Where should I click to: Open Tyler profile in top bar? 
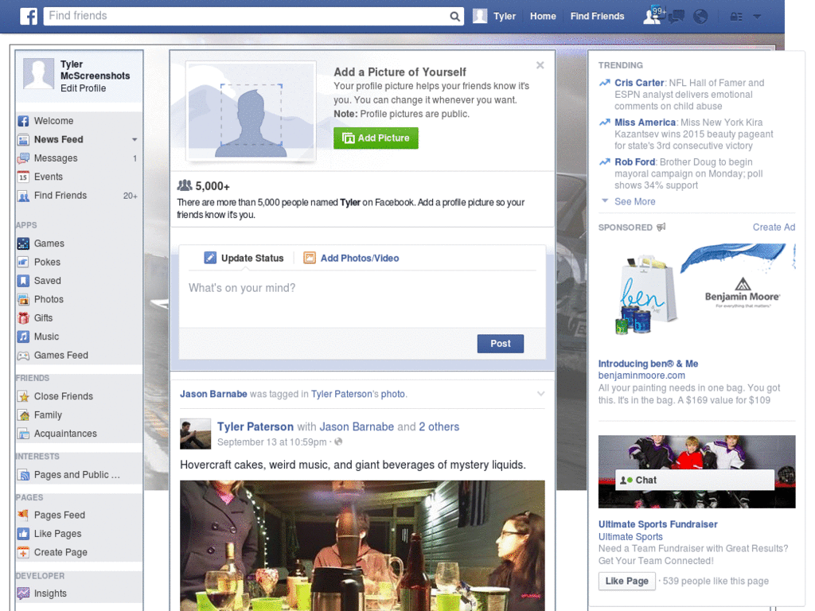[x=494, y=16]
